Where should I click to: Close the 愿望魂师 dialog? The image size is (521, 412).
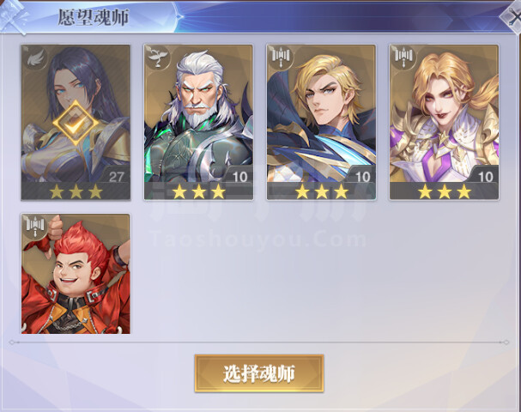tap(512, 17)
